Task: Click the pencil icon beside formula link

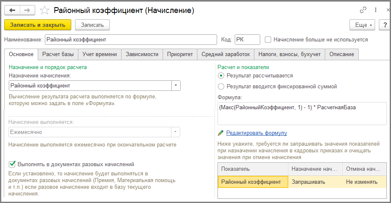Action: coord(221,133)
